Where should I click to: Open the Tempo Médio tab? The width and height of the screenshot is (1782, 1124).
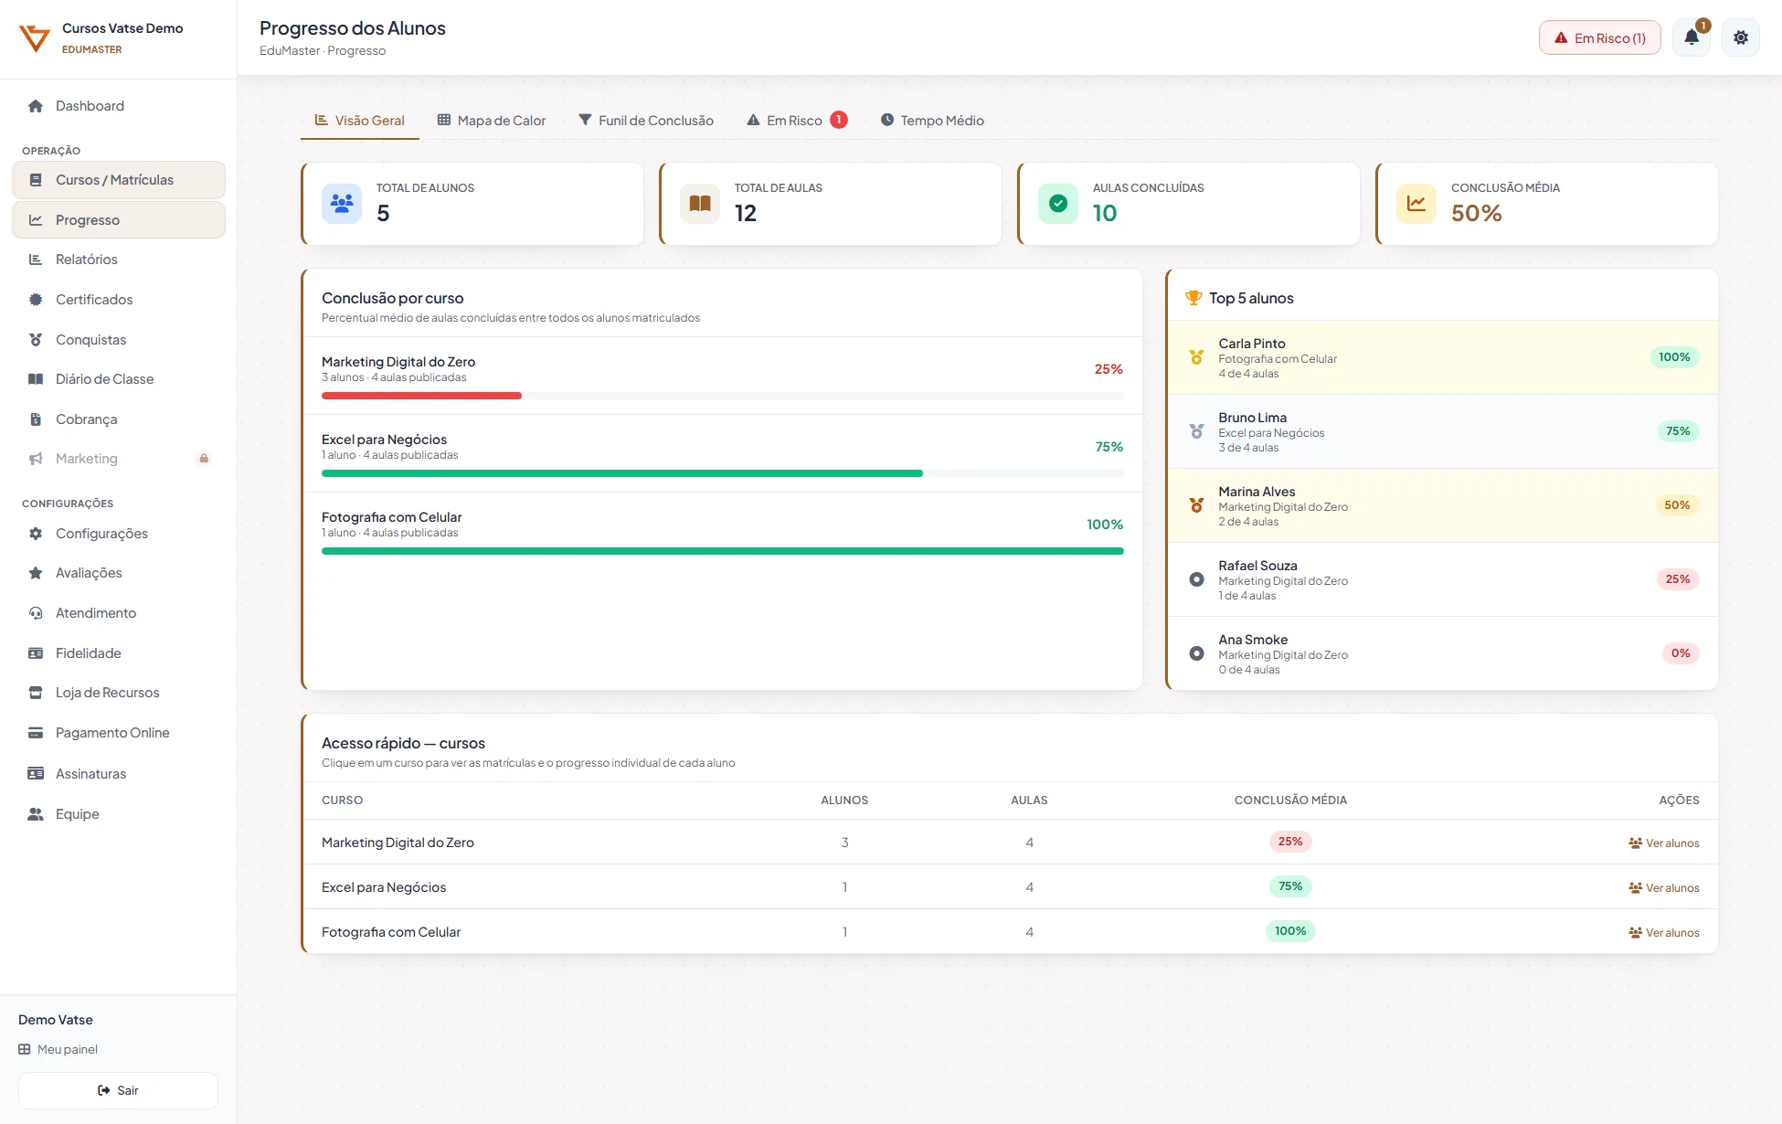click(932, 121)
